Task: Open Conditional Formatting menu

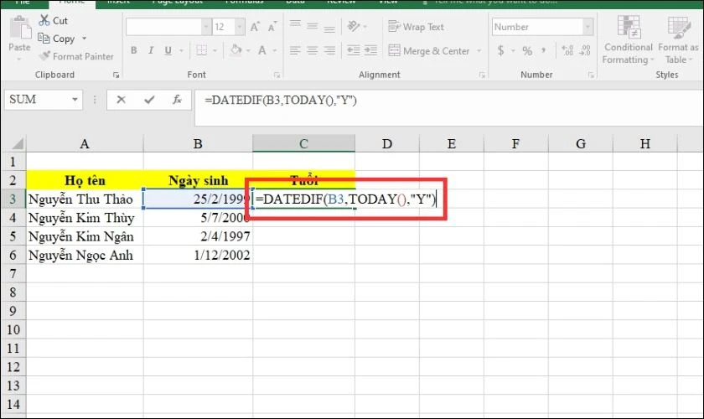Action: pos(628,40)
